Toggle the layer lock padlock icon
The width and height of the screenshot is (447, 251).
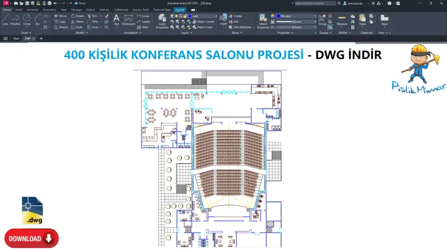click(x=185, y=16)
